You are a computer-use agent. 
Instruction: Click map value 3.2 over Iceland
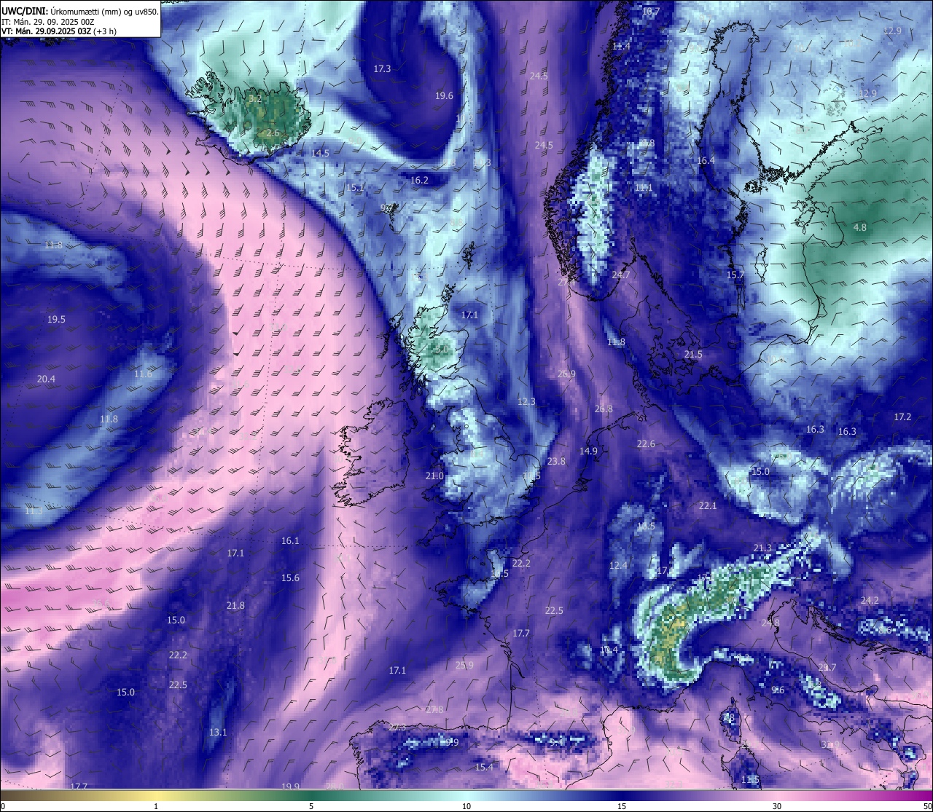pyautogui.click(x=255, y=98)
